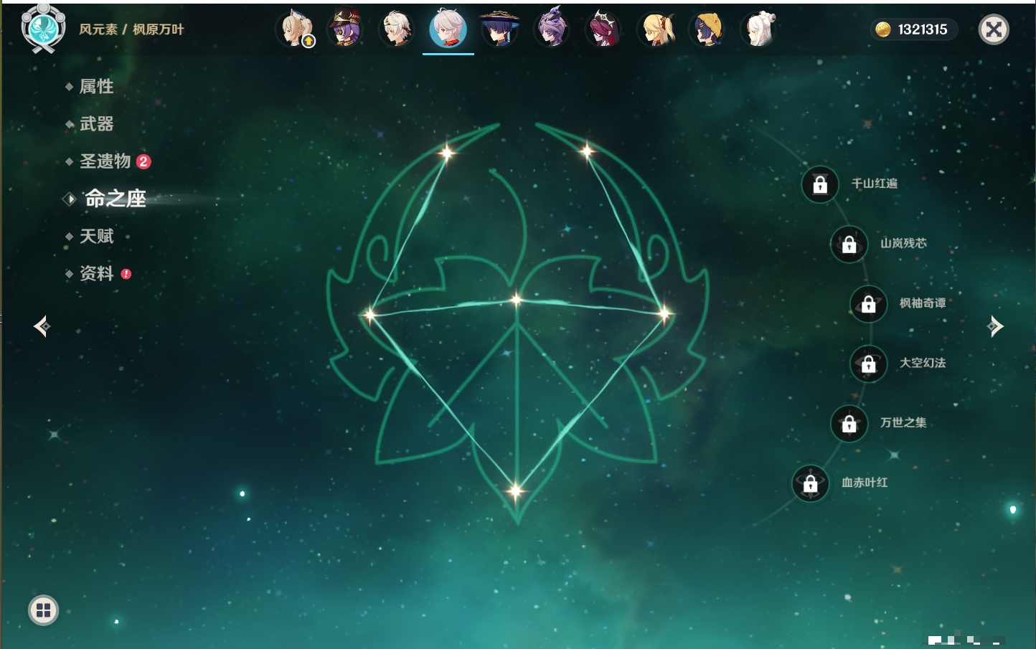Click the locked constellation icon for 大空幻法
The image size is (1036, 649).
[x=869, y=364]
